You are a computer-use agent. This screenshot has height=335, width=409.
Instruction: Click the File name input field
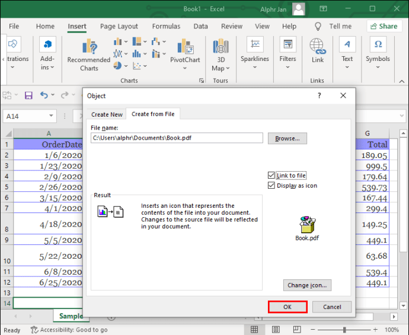(176, 138)
